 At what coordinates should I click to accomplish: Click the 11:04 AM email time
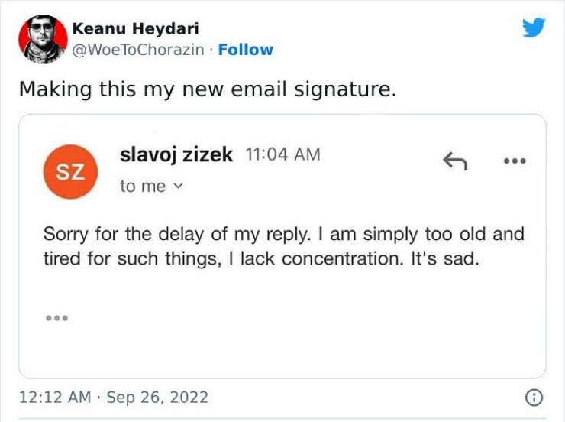point(282,154)
